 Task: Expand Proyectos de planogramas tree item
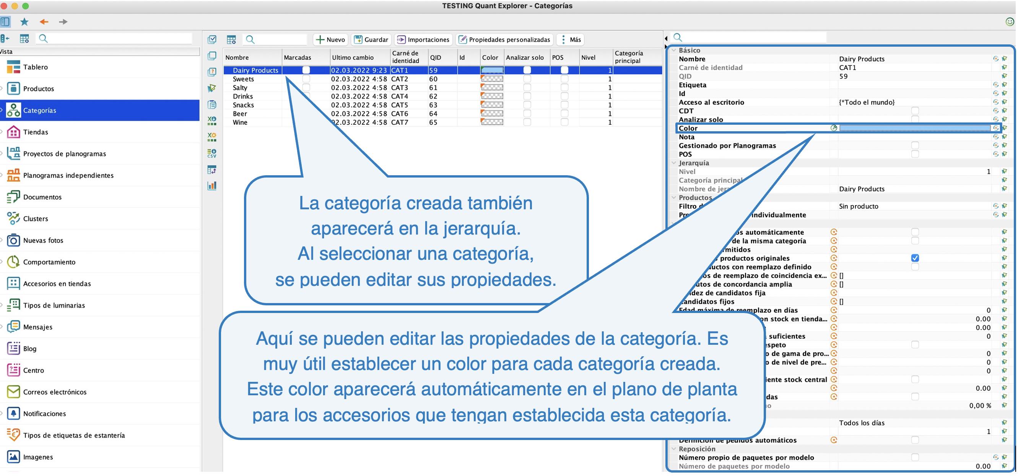[2, 153]
